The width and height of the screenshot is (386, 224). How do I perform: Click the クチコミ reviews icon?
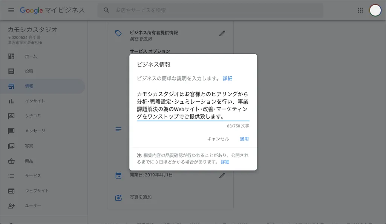[11, 116]
